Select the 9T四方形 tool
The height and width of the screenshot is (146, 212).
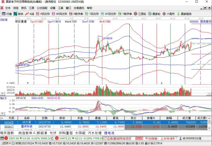point(108,14)
